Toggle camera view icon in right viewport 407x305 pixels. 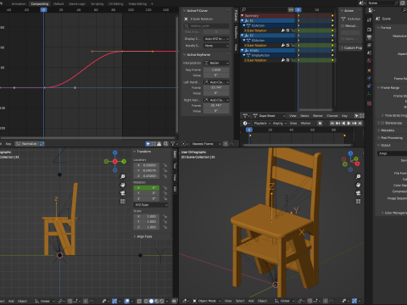click(358, 193)
